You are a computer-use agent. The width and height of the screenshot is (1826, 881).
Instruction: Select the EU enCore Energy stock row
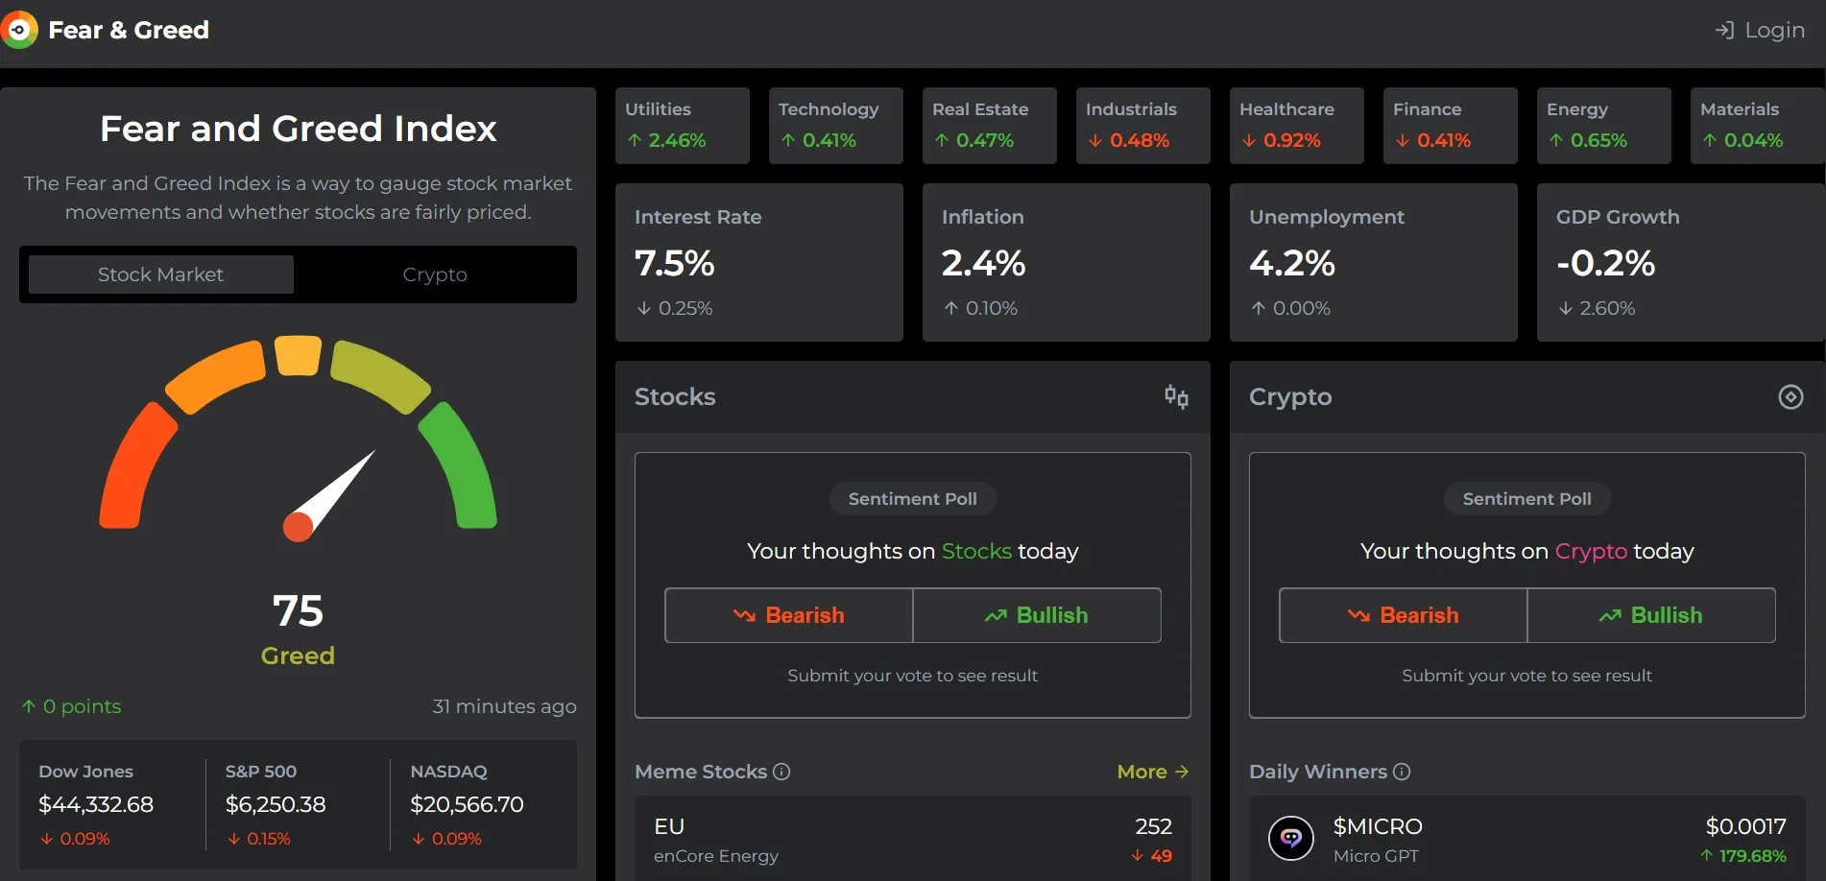912,840
